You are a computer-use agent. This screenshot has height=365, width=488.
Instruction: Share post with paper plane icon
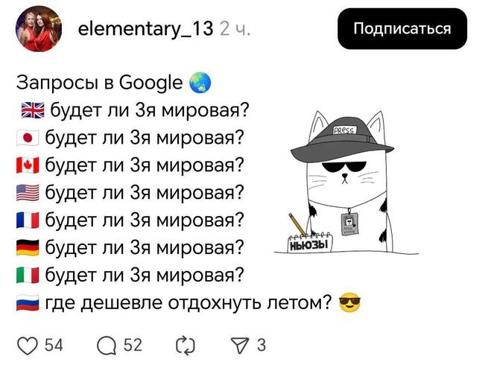240,346
